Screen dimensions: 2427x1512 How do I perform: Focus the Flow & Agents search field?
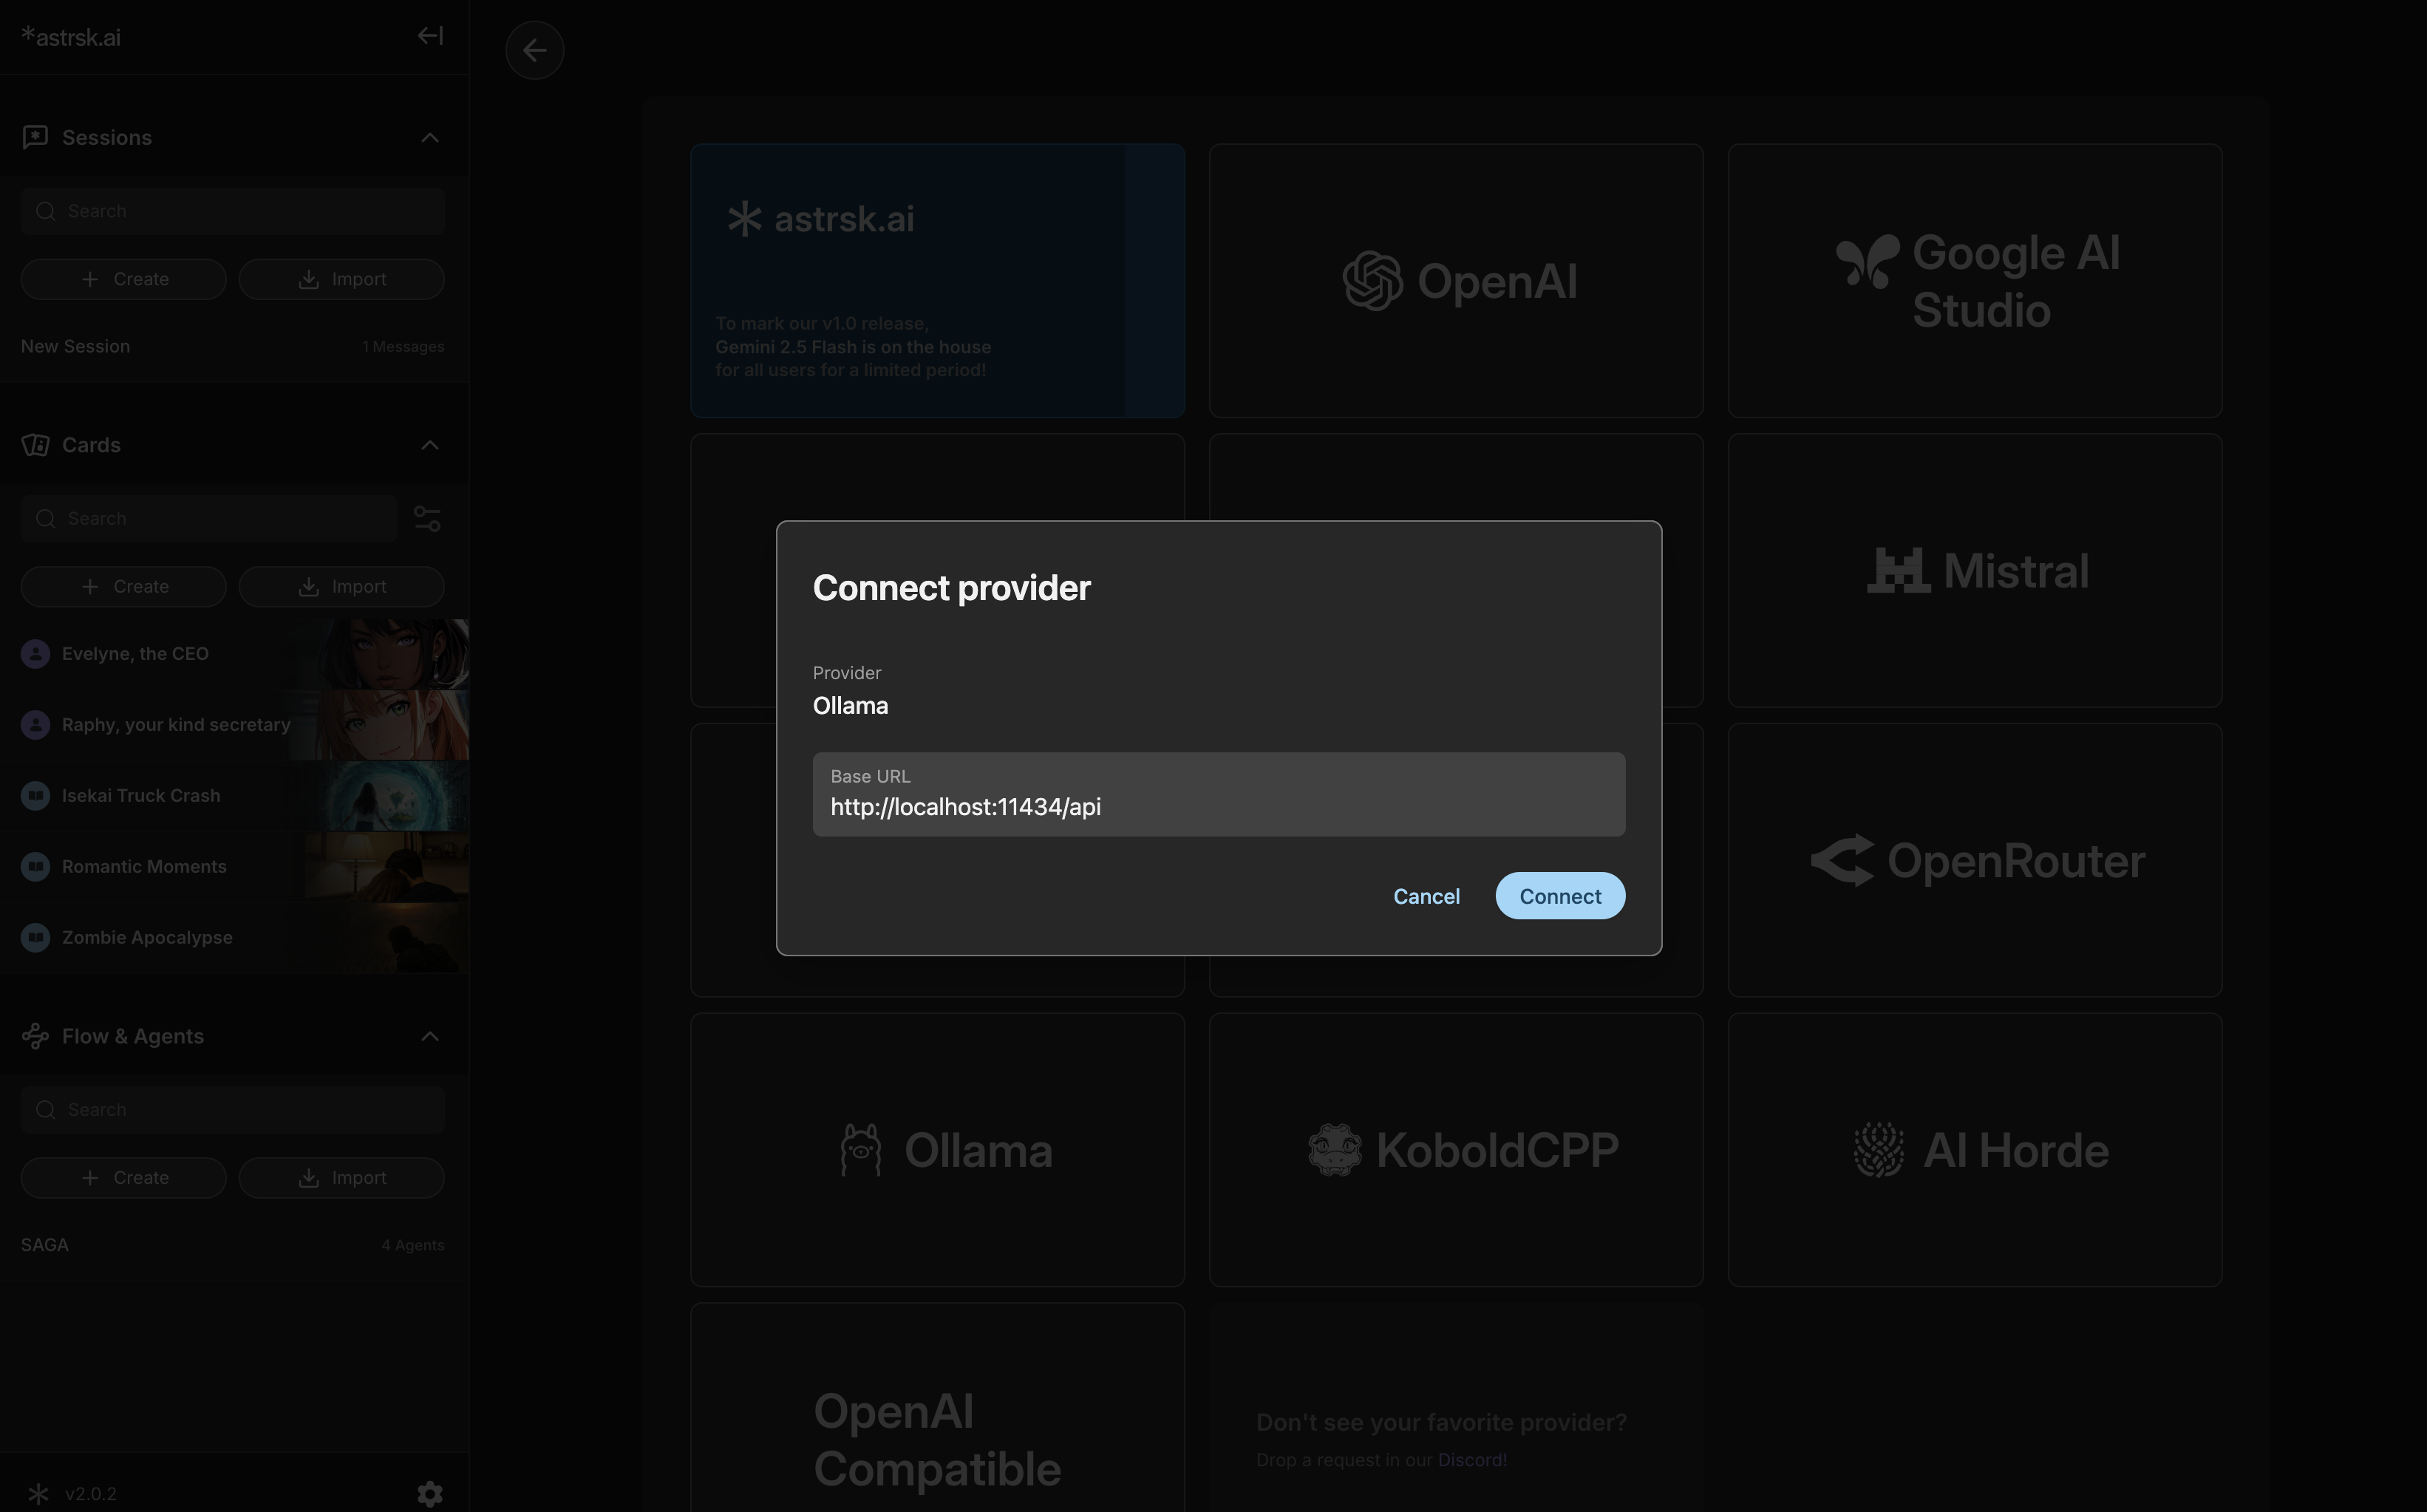point(232,1109)
